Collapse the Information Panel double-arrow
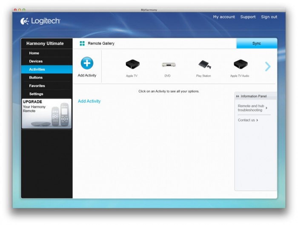This screenshot has height=225, width=298. tap(238, 96)
